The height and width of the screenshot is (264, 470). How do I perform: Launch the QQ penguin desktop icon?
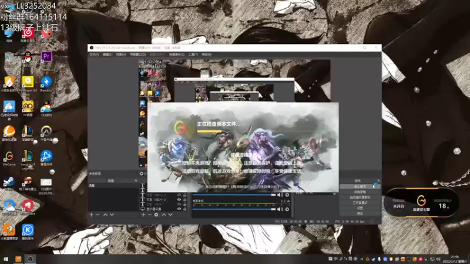coord(28,57)
